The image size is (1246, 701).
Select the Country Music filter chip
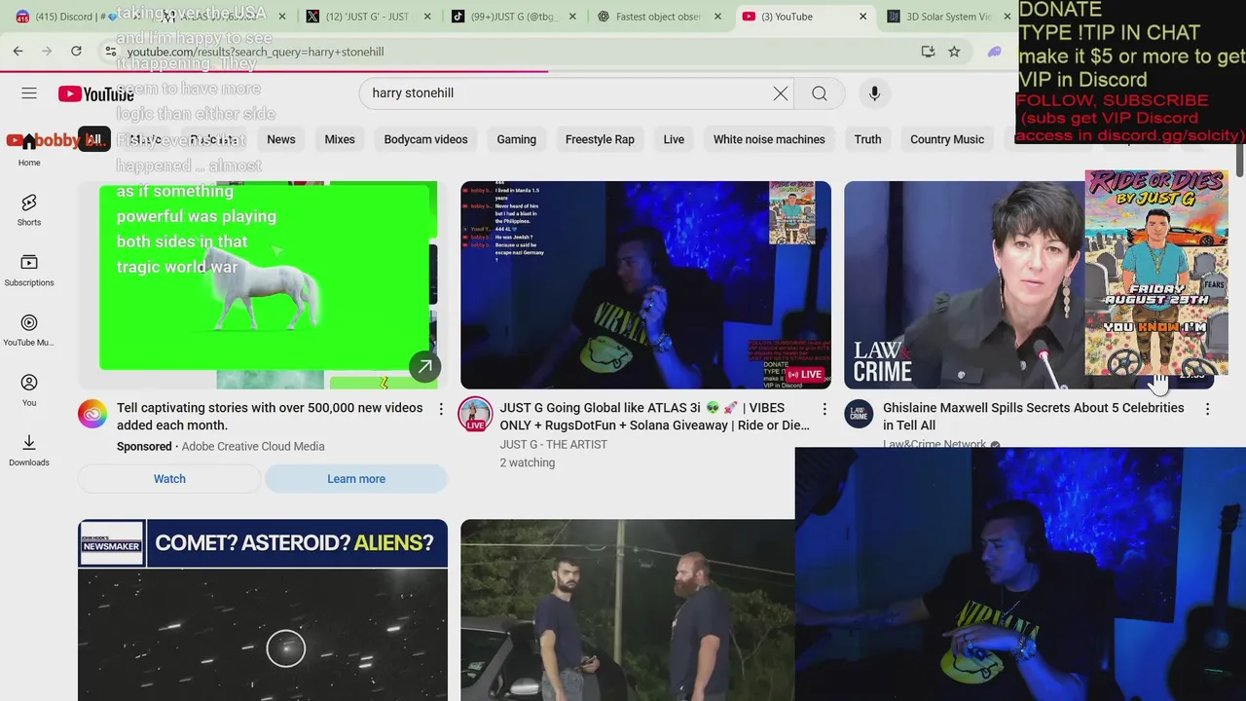pyautogui.click(x=947, y=139)
